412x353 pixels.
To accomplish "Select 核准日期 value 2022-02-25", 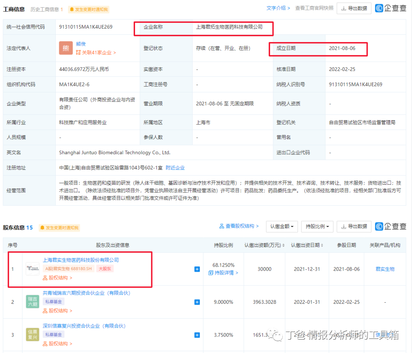I will 342,69.
